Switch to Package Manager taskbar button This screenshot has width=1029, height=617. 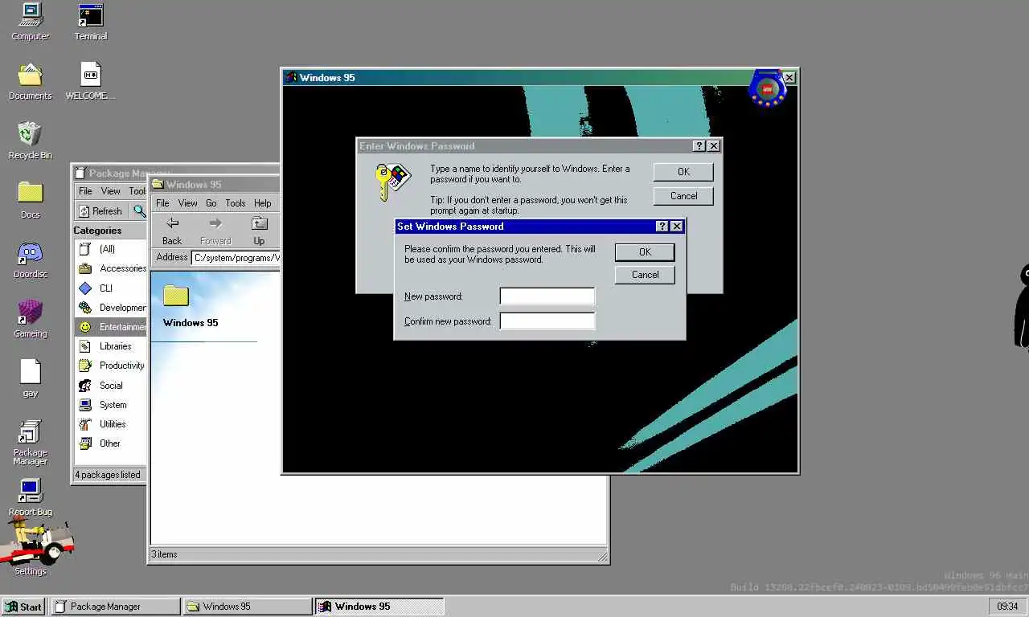click(116, 607)
